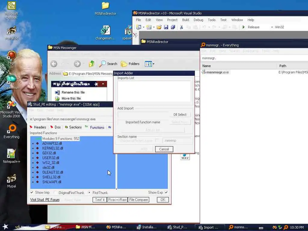Start debugging with the green play icon
This screenshot has width=308, height=231.
point(244,27)
